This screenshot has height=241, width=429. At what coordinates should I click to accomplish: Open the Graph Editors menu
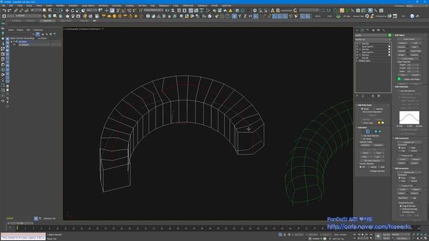[88, 5]
